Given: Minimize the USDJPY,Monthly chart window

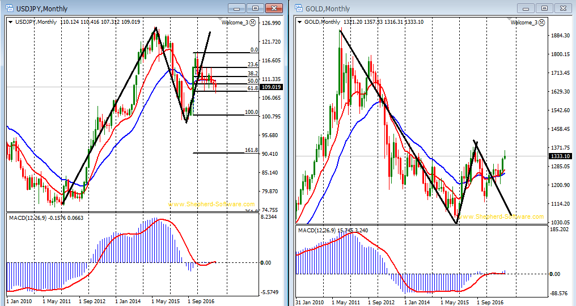Looking at the screenshot, I should tap(236, 8).
